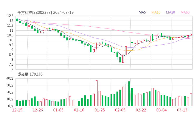Image resolution: width=195 pixels, height=116 pixels.
Task: Click the 02-22 date axis label
Action: [x=141, y=110]
